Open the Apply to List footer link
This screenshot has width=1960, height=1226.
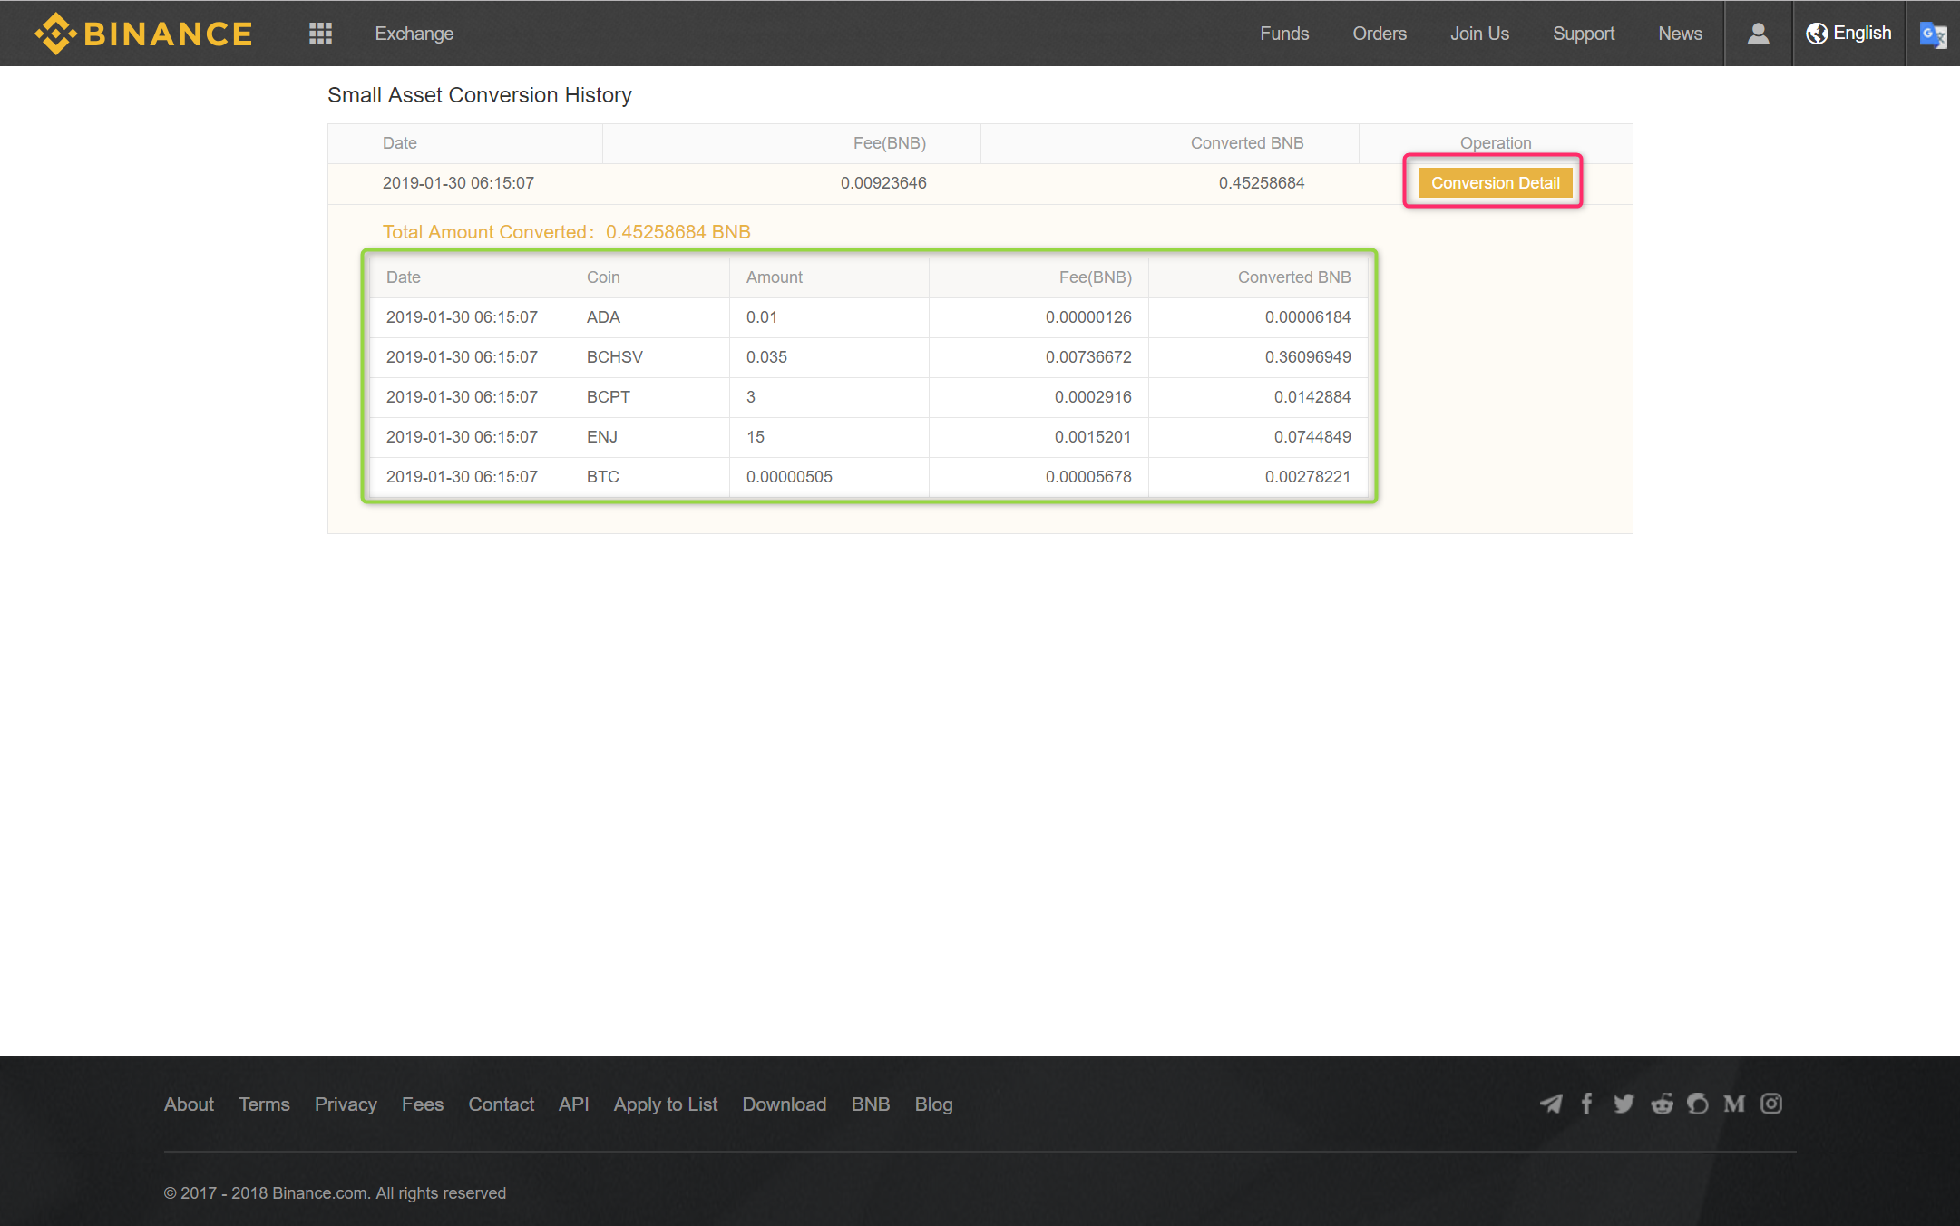click(x=666, y=1104)
